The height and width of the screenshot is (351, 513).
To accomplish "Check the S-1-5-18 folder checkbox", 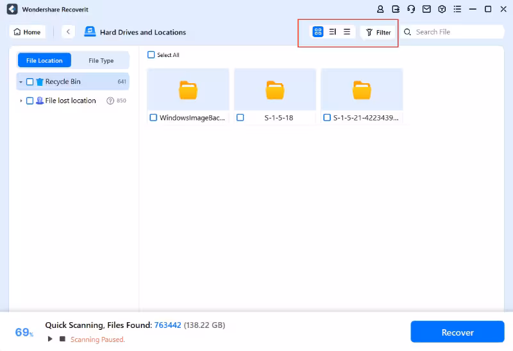I will (240, 117).
